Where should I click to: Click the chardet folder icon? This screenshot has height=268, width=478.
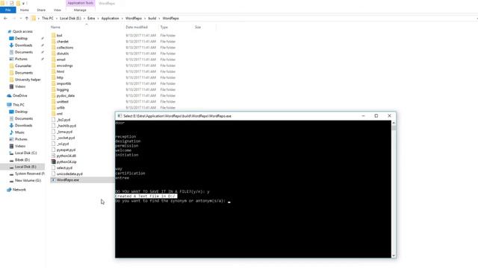point(53,42)
